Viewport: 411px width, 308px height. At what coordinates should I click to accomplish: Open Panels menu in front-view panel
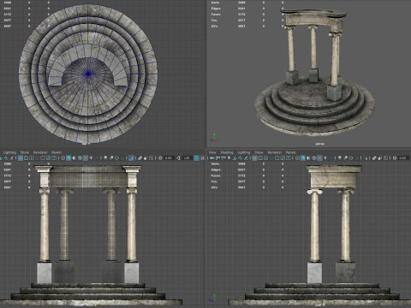[x=57, y=152]
